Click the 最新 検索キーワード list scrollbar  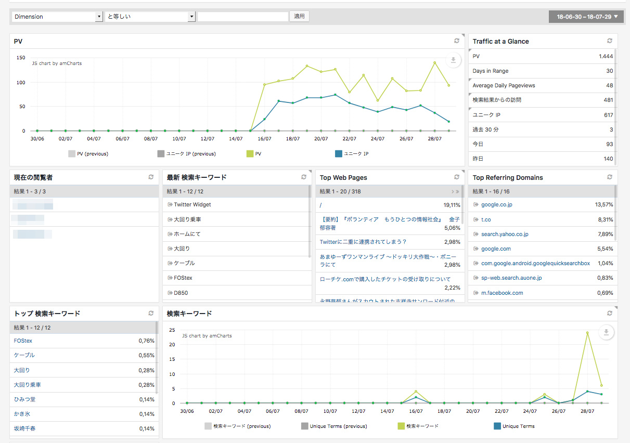(x=310, y=221)
